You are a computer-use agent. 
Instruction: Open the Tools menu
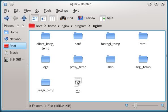48,10
